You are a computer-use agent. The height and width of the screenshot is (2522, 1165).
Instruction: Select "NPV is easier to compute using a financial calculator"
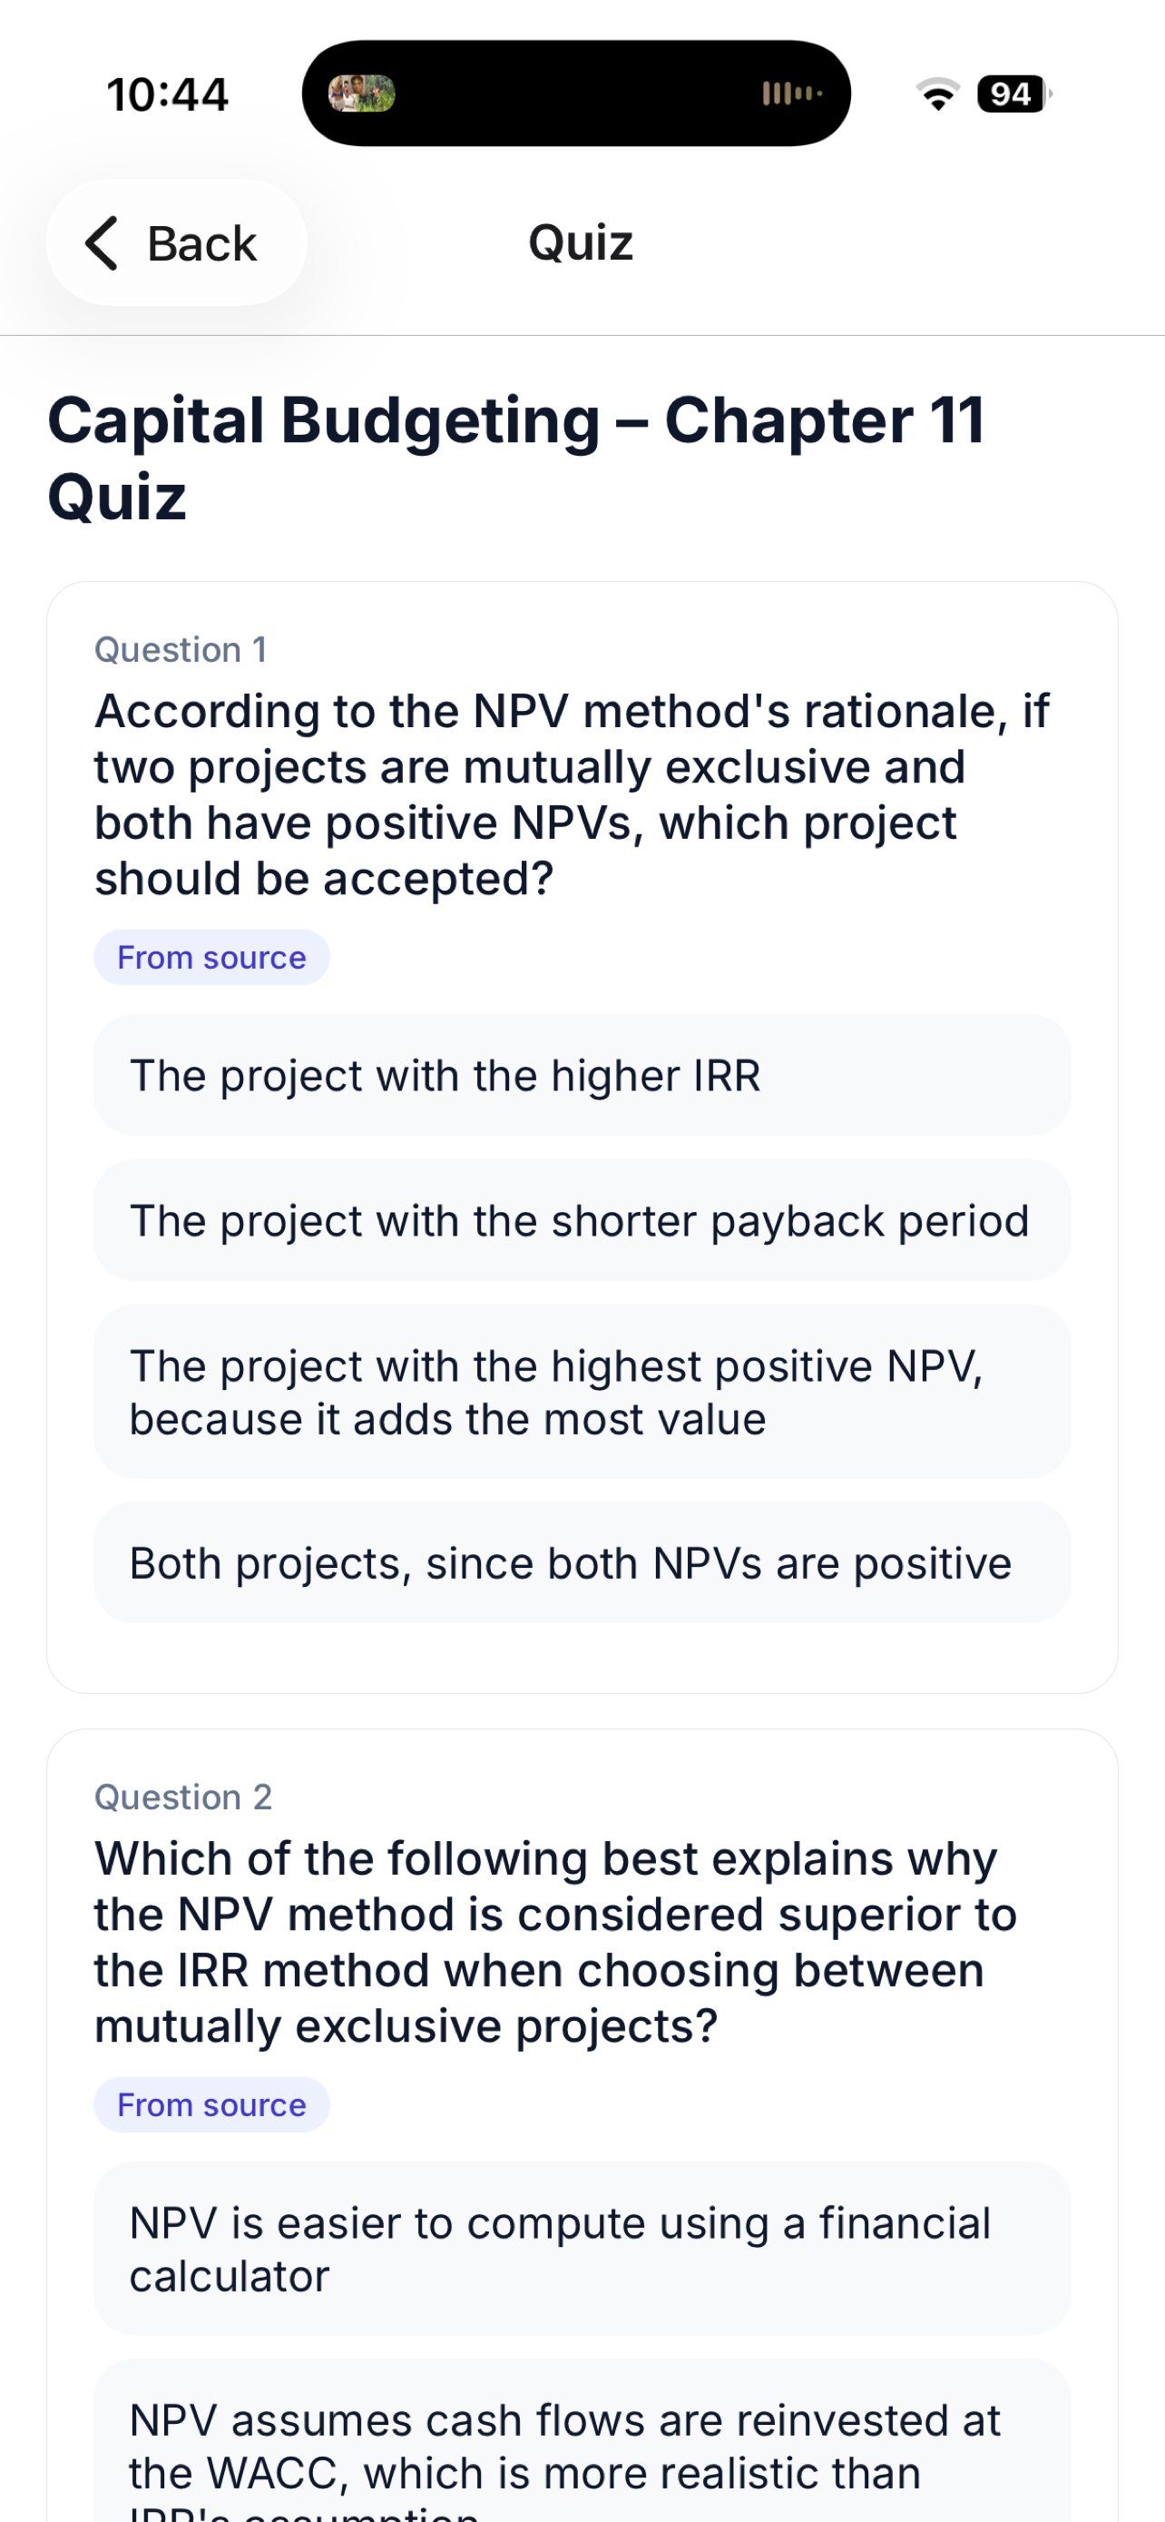(x=582, y=2249)
